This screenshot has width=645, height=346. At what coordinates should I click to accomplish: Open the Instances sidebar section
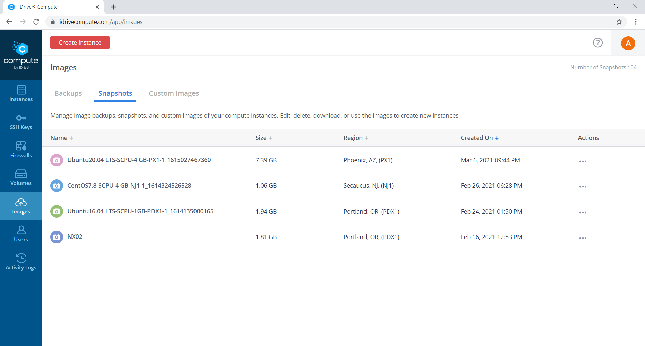pos(21,94)
